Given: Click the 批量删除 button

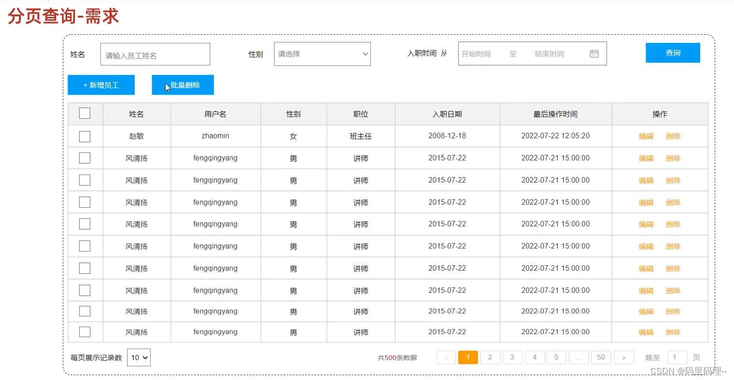Looking at the screenshot, I should point(183,85).
